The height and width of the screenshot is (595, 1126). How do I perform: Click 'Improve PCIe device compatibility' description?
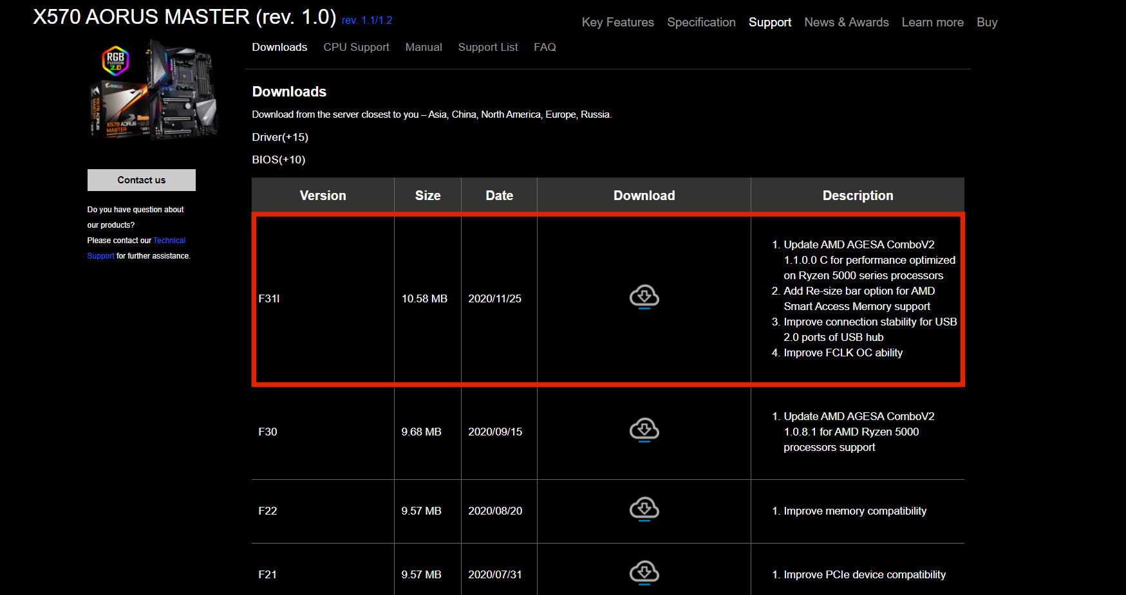click(x=865, y=574)
